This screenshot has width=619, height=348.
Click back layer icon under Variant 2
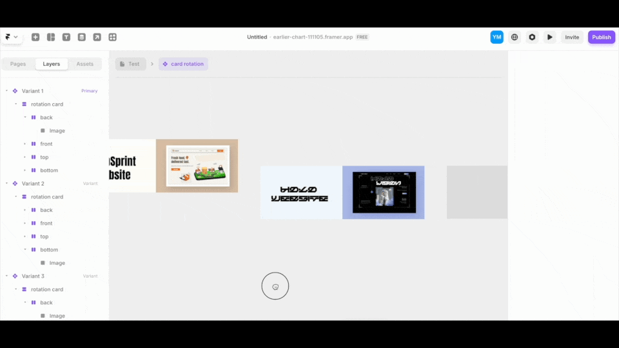(x=34, y=210)
